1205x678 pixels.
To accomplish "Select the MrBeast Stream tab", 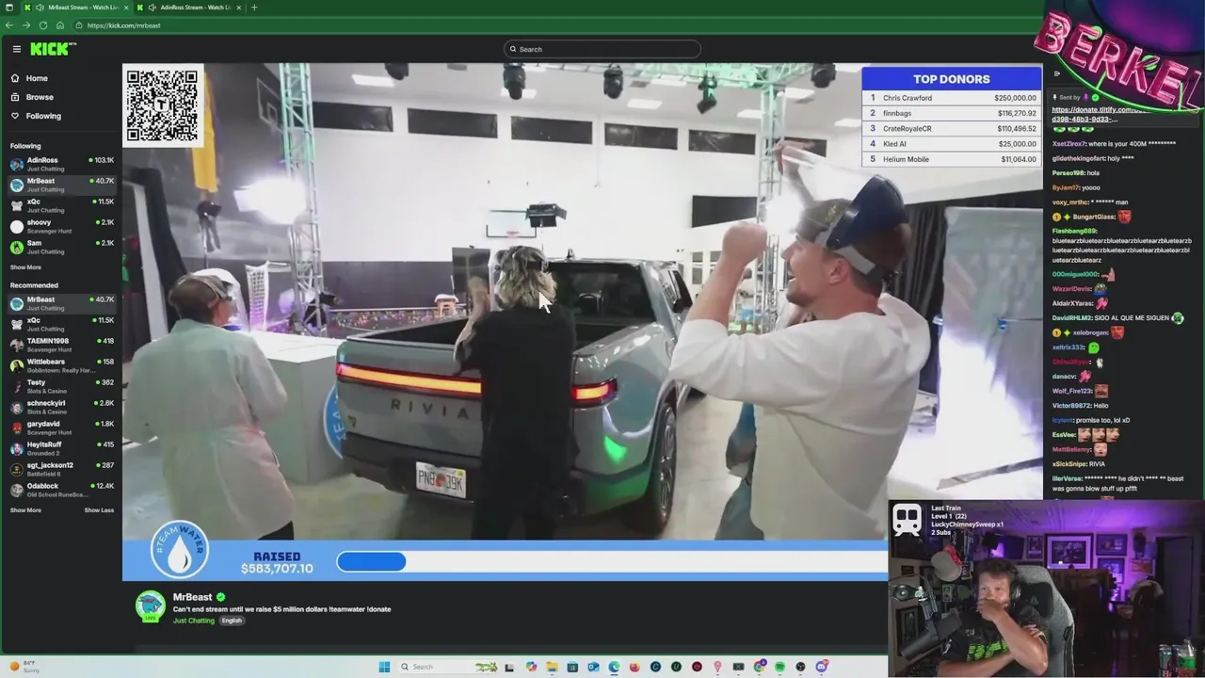I will point(77,8).
